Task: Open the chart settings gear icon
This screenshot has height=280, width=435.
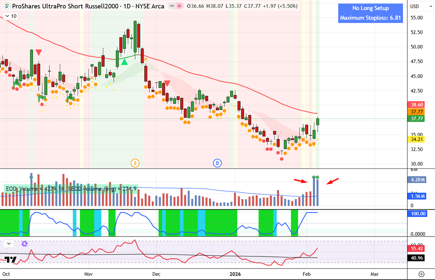Action: coord(421,273)
